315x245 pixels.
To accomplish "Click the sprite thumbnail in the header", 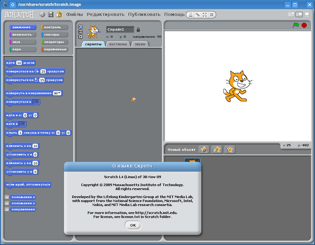I will tap(94, 32).
